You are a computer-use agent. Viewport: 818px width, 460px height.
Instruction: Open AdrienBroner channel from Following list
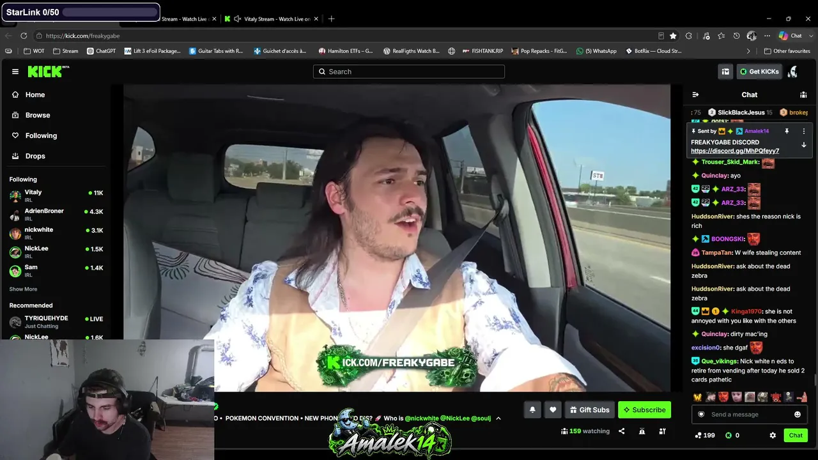56,214
